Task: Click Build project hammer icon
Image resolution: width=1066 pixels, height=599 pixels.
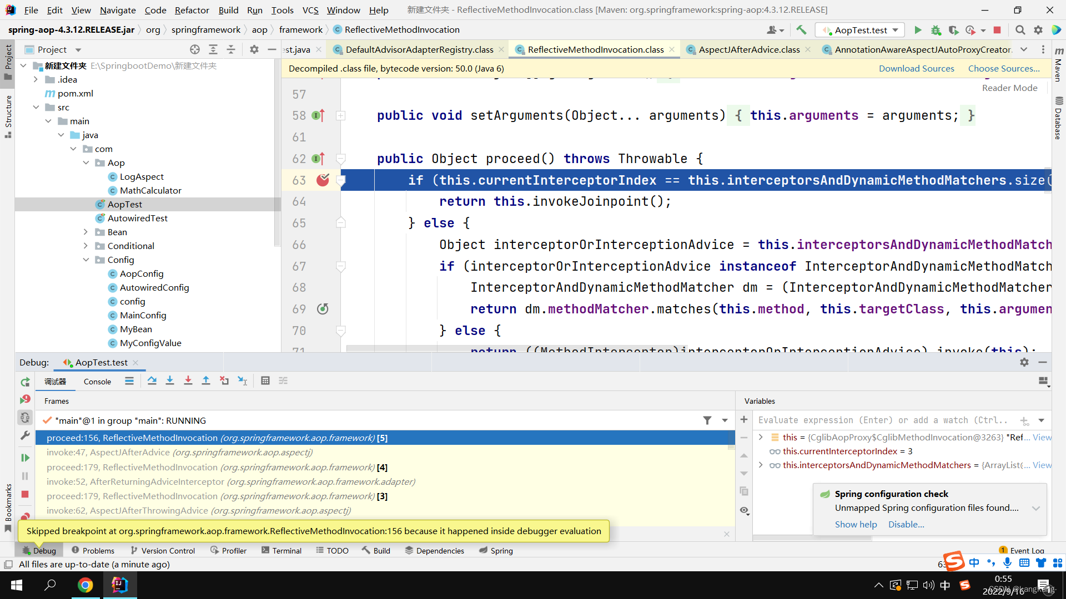Action: pos(801,30)
